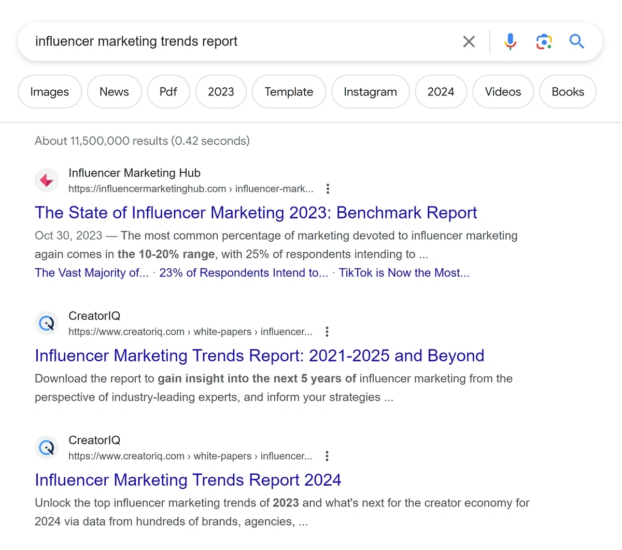Start voice search with the microphone icon
Viewport: 622px width, 550px height.
click(511, 42)
